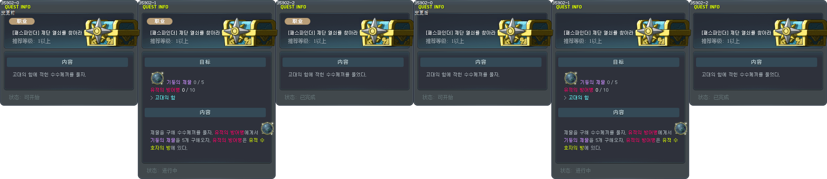Click the 职业 badge in the 35902-2 panel

(x=297, y=21)
